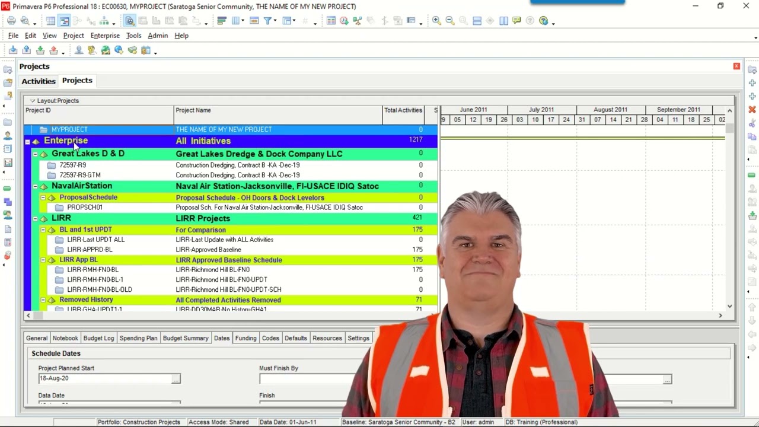Open the Enterprise menu
This screenshot has height=427, width=759.
click(x=105, y=36)
